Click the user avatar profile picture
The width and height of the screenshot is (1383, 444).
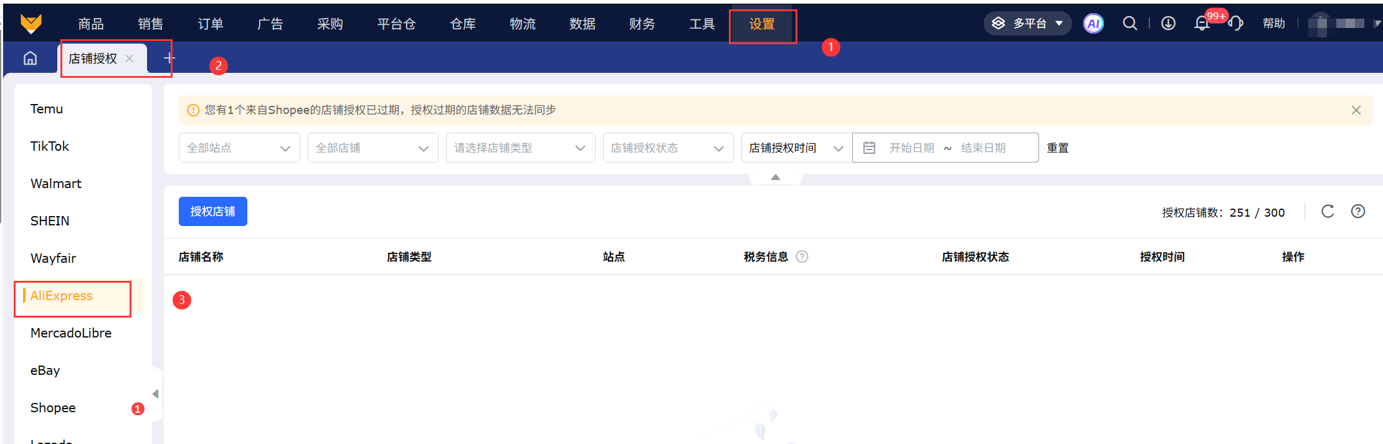(1319, 24)
